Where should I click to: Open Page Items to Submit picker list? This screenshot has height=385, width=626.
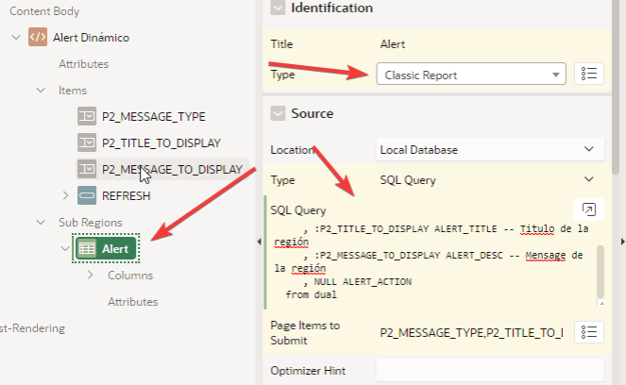(x=588, y=331)
